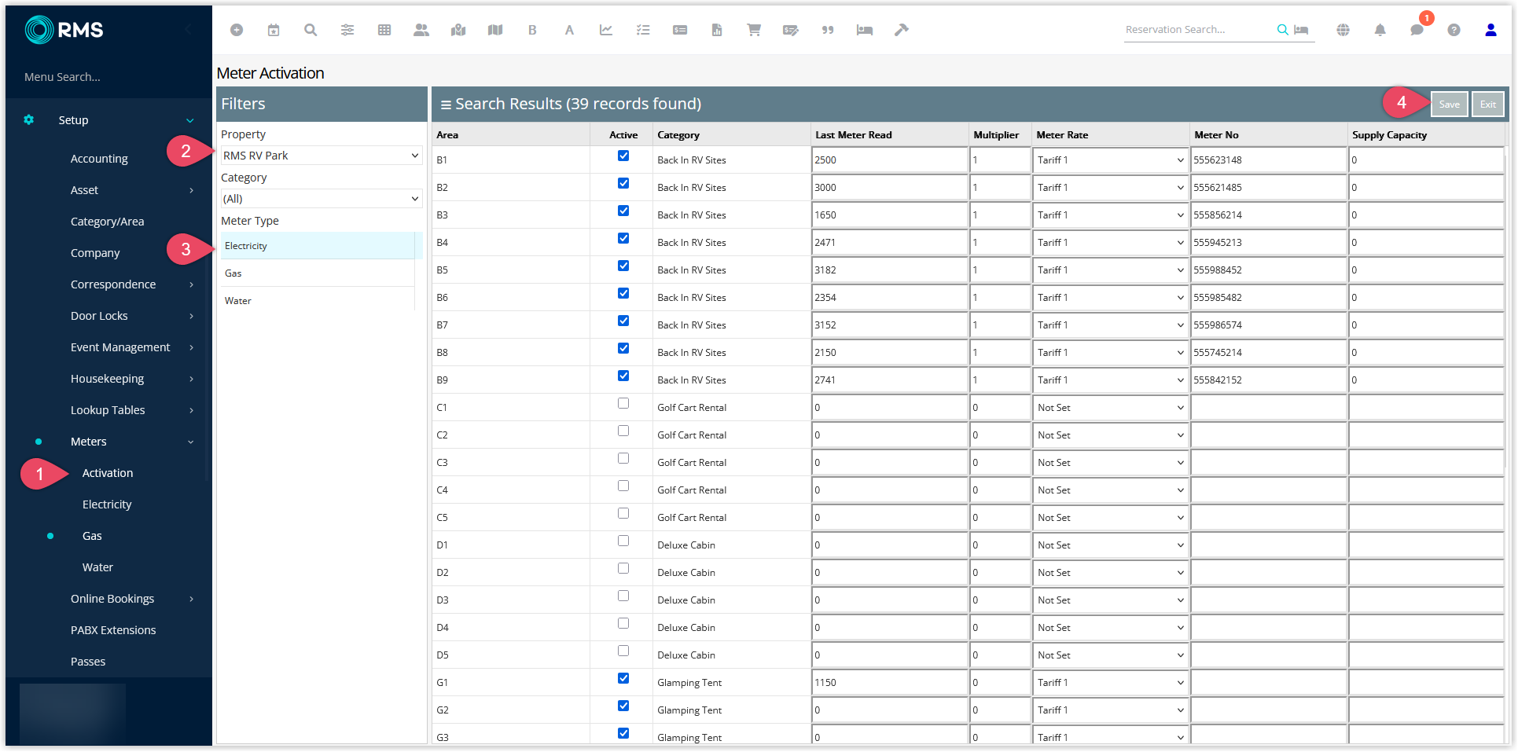Click the help question mark icon
This screenshot has height=752, width=1518.
point(1454,30)
